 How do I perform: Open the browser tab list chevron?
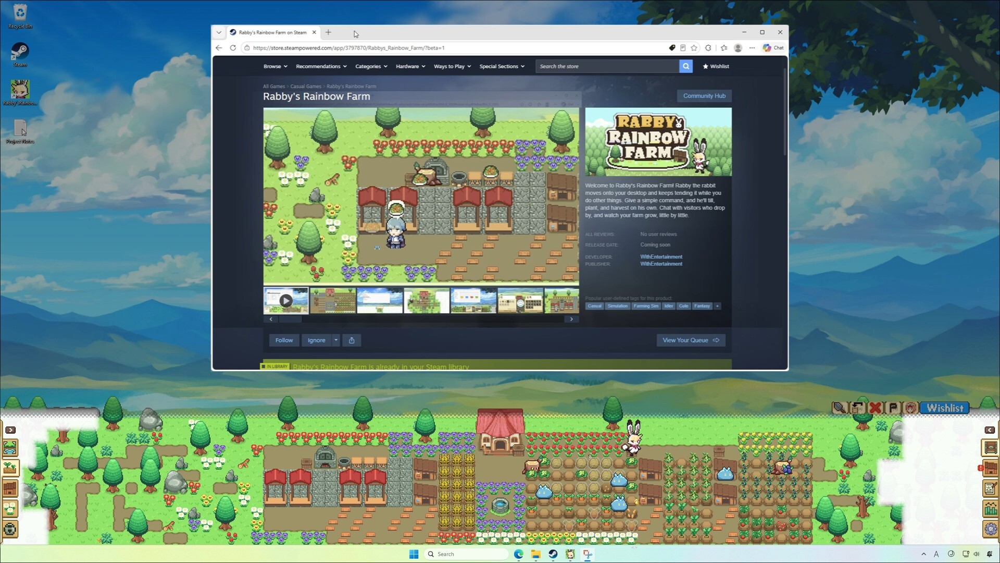(219, 32)
